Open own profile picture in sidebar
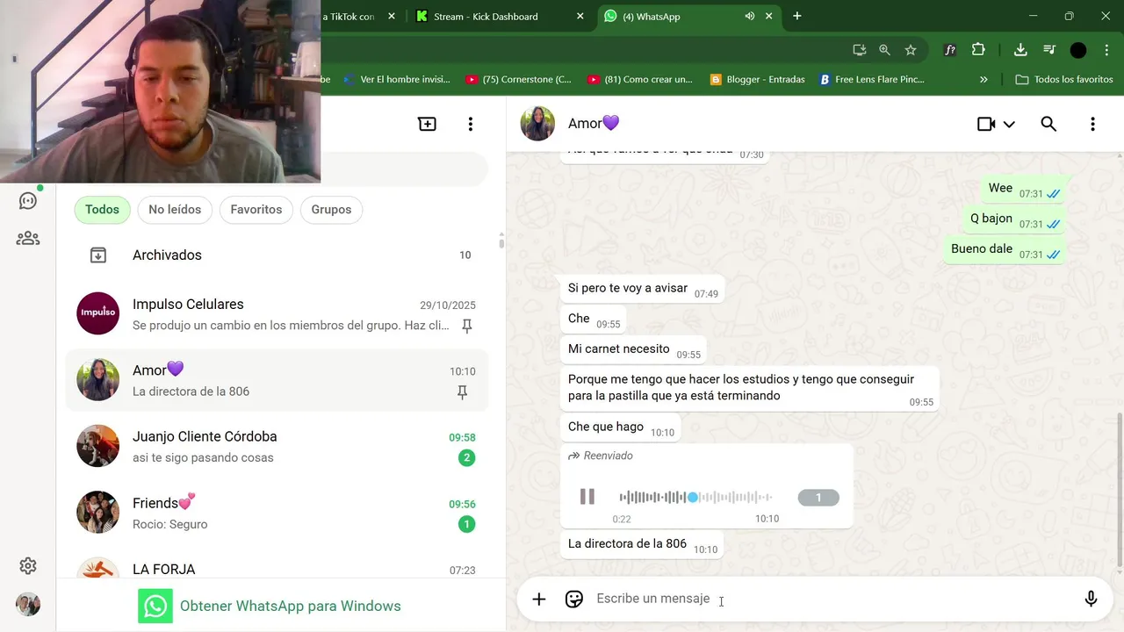 28,605
